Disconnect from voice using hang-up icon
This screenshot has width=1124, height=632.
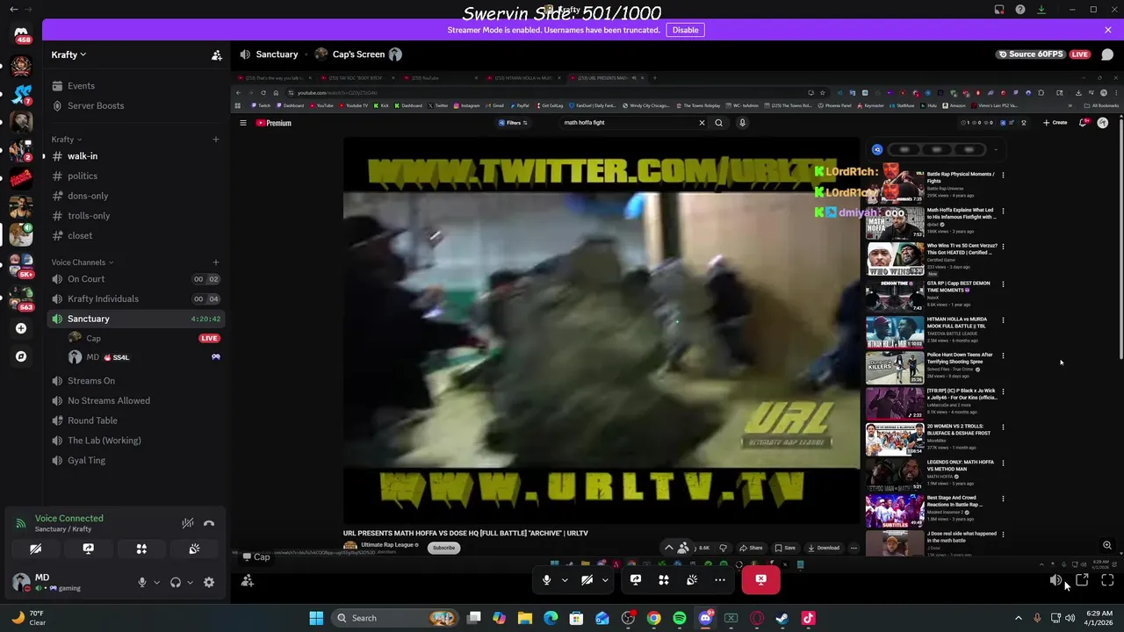coord(209,523)
